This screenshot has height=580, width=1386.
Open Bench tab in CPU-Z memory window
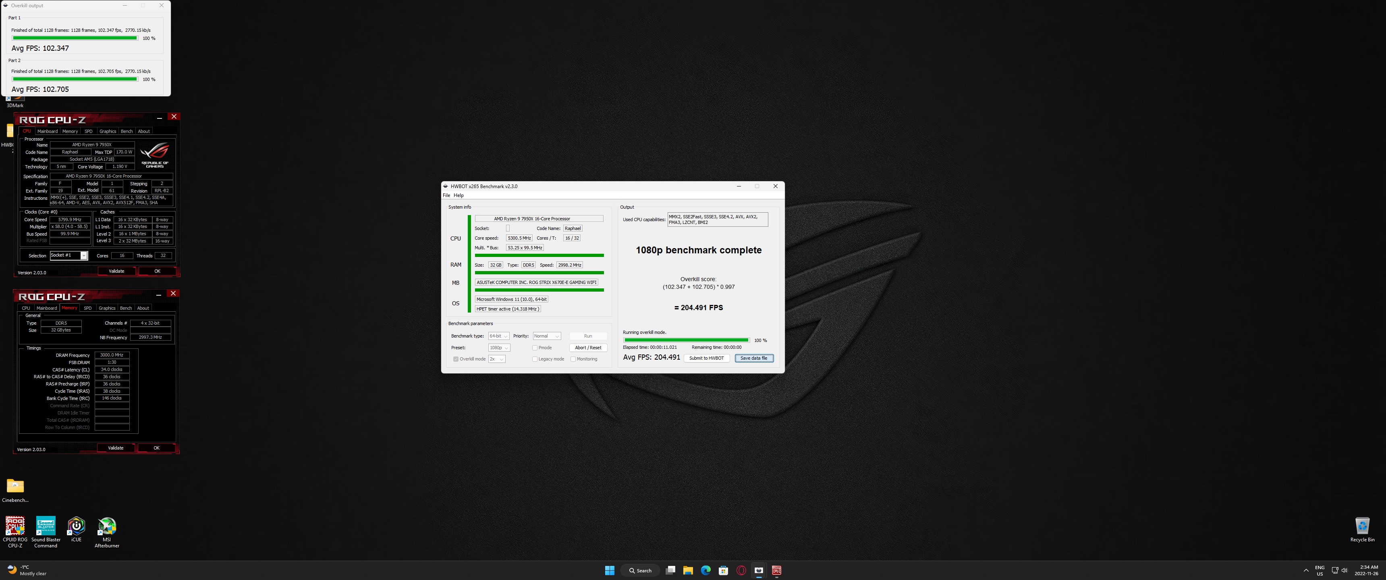point(126,308)
